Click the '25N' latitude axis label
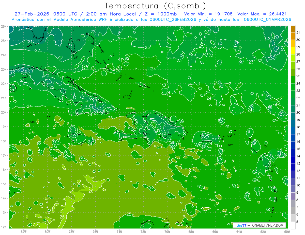The image size is (305, 235). click(x=4, y=41)
